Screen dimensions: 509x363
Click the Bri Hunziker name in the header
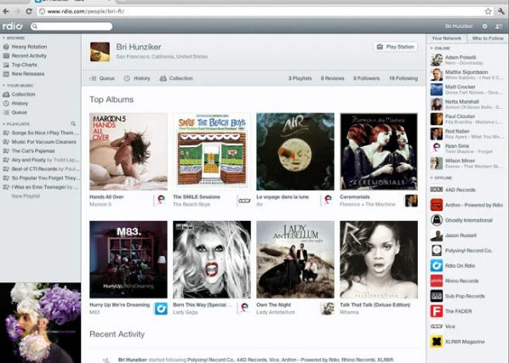[459, 26]
